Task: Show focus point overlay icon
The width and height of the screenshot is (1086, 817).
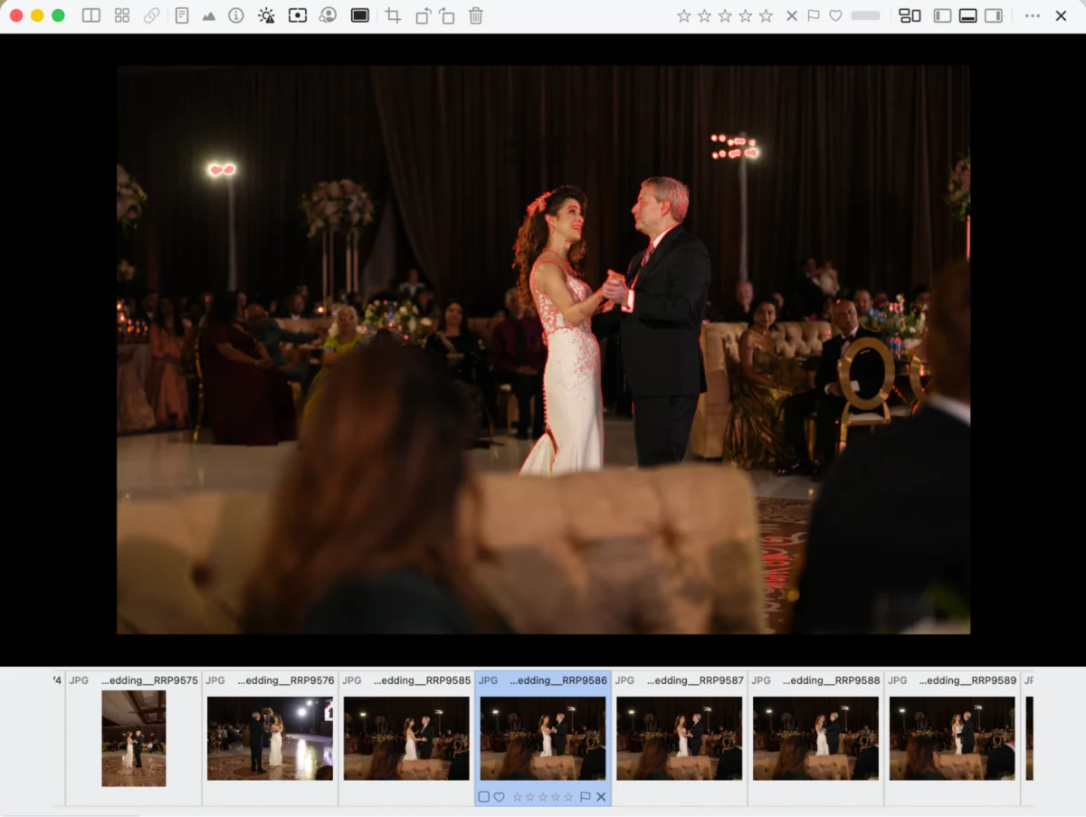Action: (298, 15)
